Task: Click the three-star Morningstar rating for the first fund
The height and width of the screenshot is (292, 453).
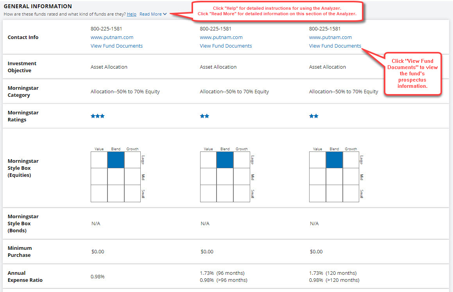Action: tap(98, 116)
